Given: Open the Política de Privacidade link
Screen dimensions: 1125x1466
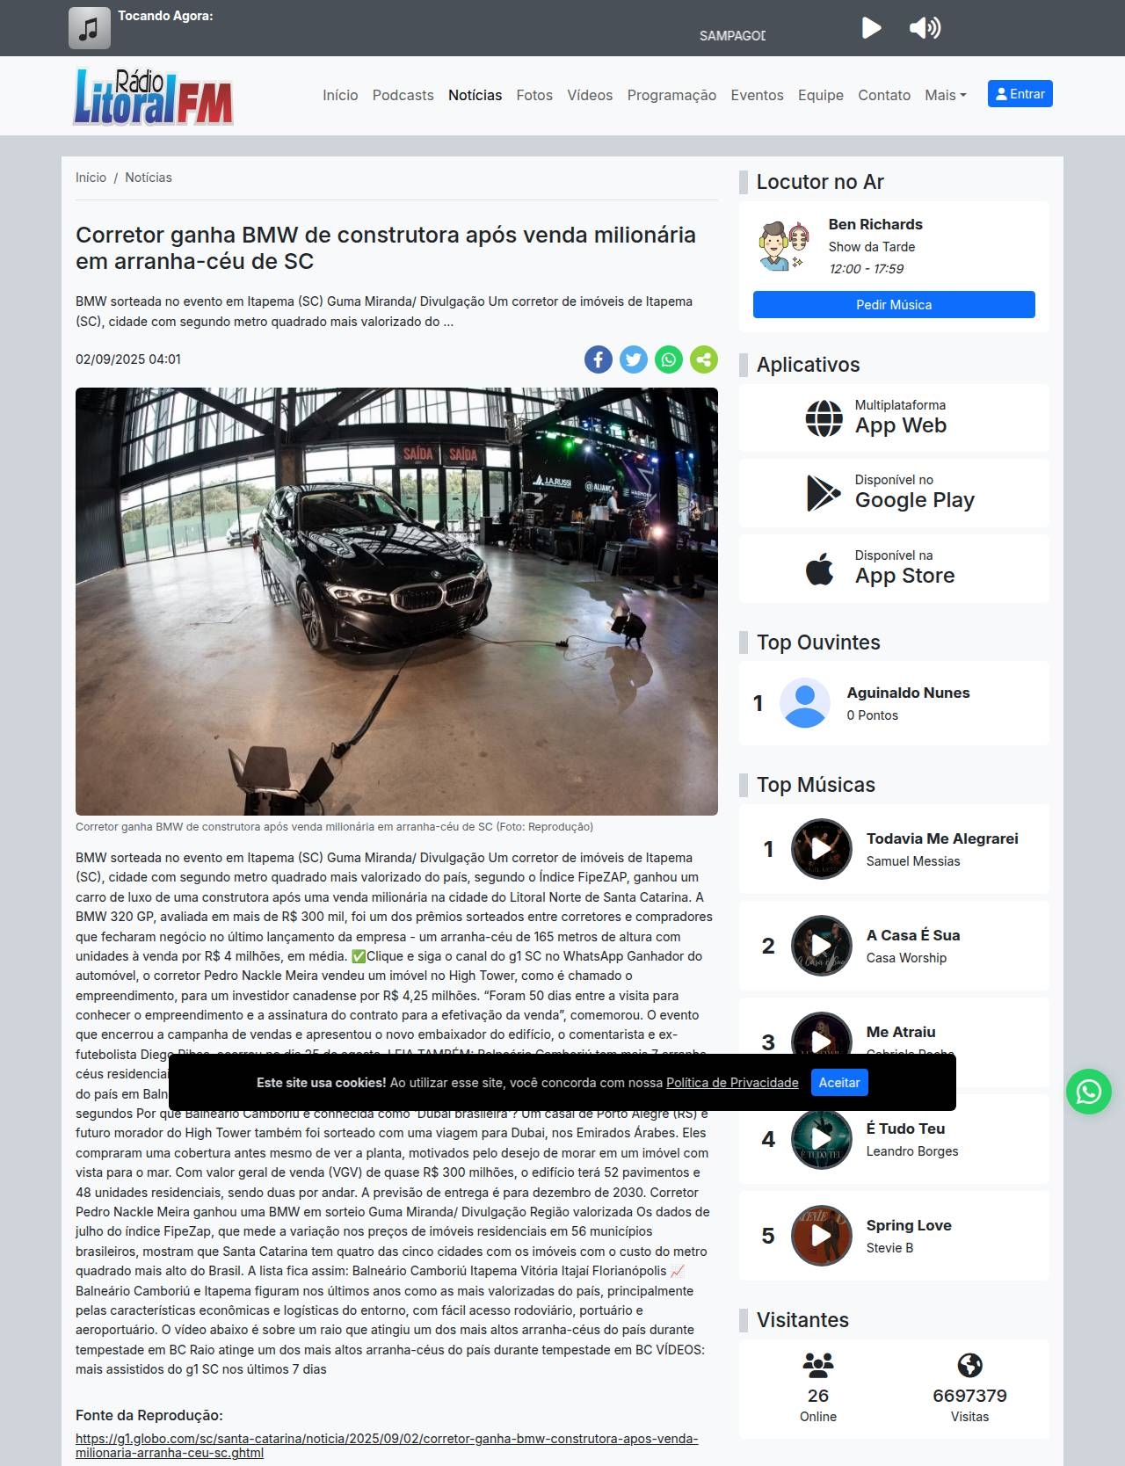Looking at the screenshot, I should (732, 1083).
